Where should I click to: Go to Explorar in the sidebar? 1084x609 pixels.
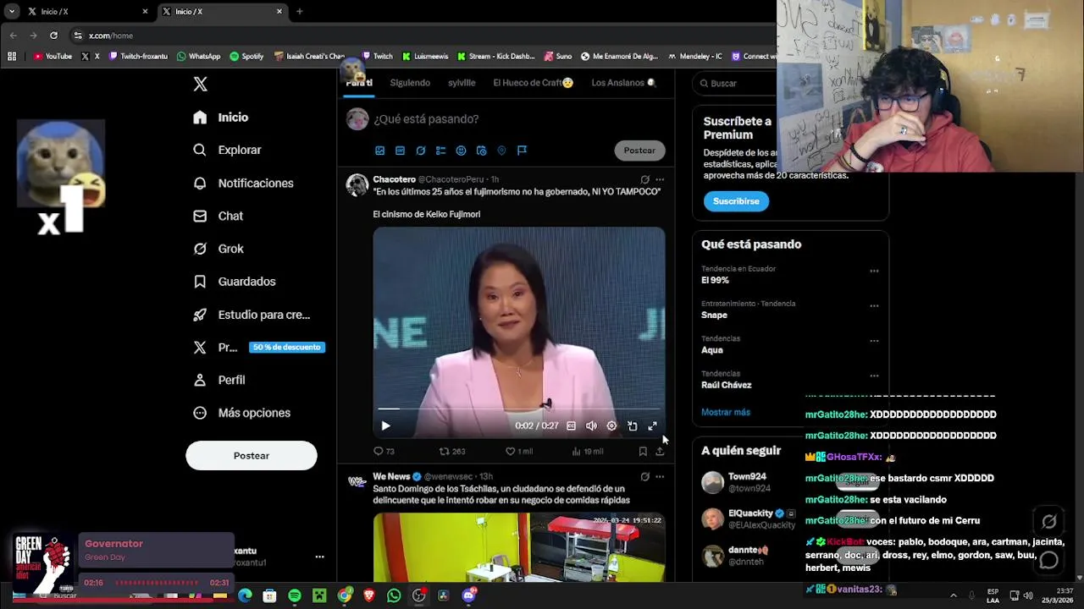click(227, 150)
